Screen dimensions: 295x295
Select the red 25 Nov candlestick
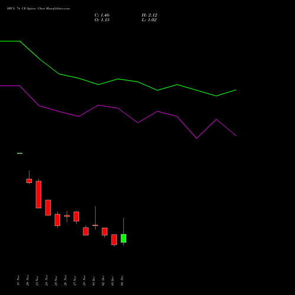[x=57, y=220]
